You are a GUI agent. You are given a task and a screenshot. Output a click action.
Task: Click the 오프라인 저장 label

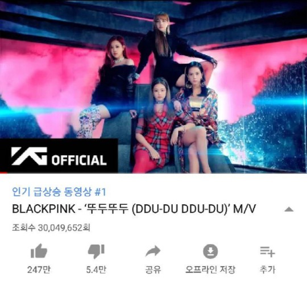pyautogui.click(x=210, y=270)
